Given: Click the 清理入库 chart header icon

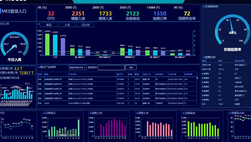Looking at the screenshot, I should (x=136, y=113).
